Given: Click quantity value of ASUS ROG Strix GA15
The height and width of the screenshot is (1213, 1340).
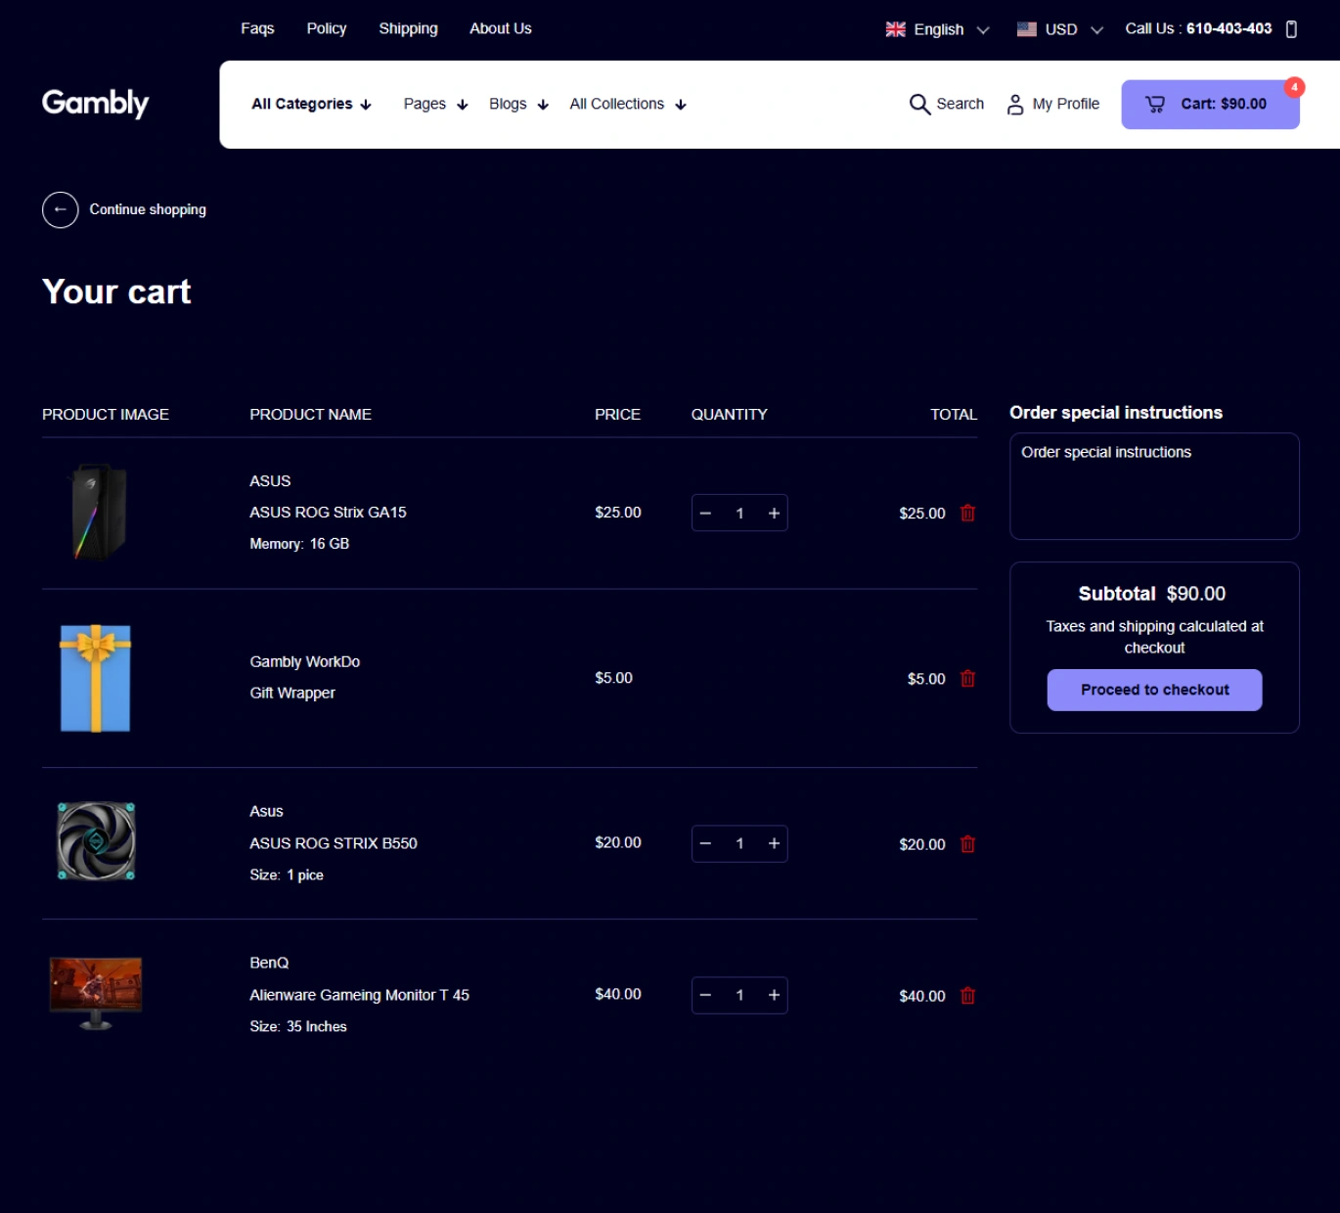Looking at the screenshot, I should 739,513.
